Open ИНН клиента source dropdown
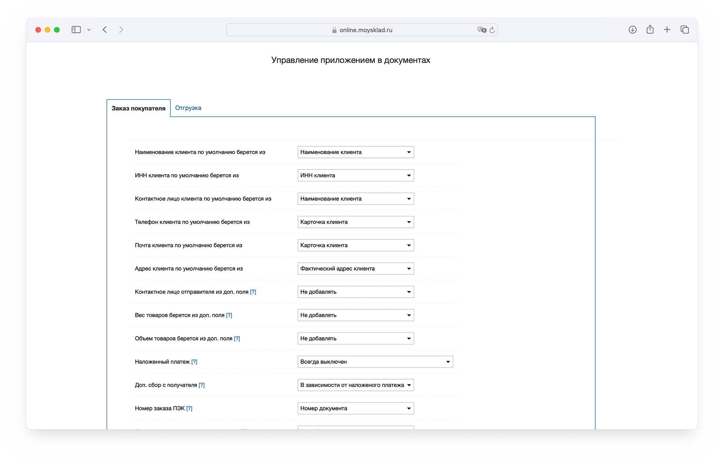724x464 pixels. click(x=355, y=175)
